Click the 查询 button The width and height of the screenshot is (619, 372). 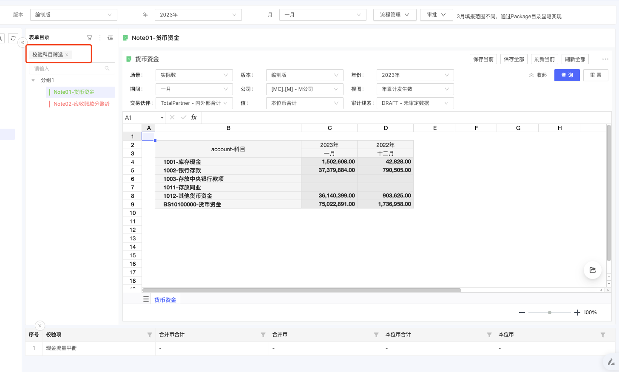point(567,75)
